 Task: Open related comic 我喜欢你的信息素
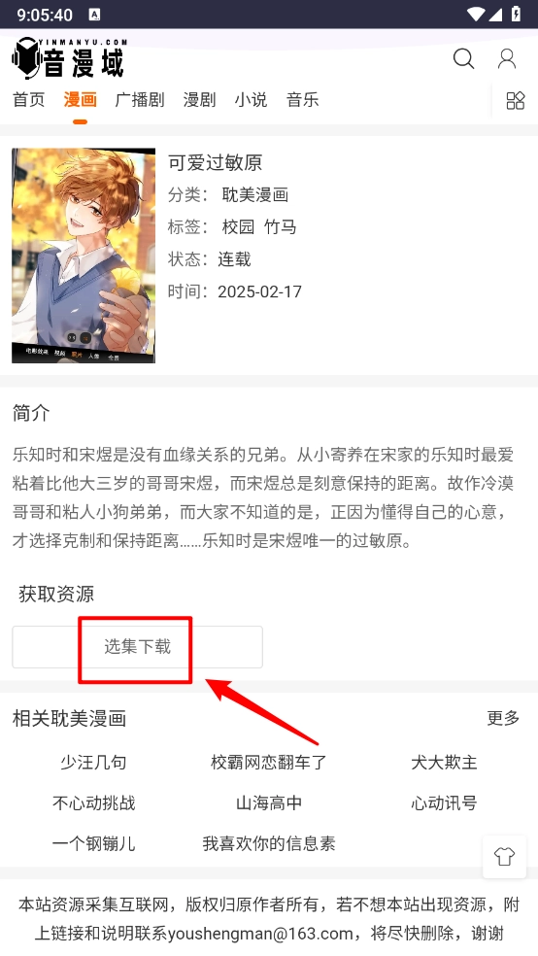coord(269,844)
